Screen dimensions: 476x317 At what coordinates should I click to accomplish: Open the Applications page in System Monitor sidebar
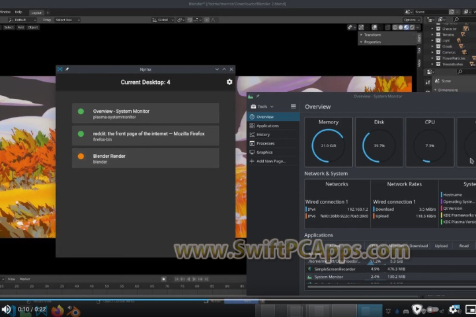(273, 125)
